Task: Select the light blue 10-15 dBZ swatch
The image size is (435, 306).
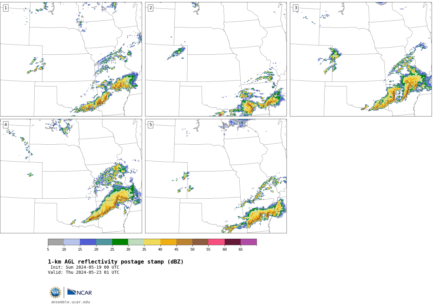Action: click(x=72, y=242)
